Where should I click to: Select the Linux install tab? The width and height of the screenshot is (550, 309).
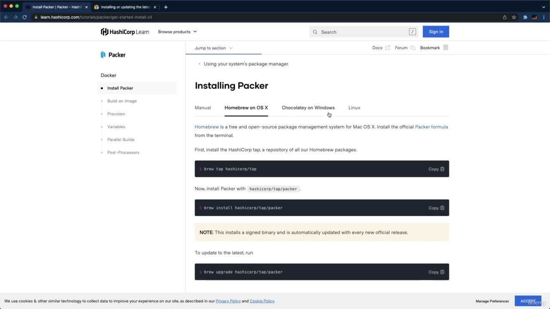point(354,108)
